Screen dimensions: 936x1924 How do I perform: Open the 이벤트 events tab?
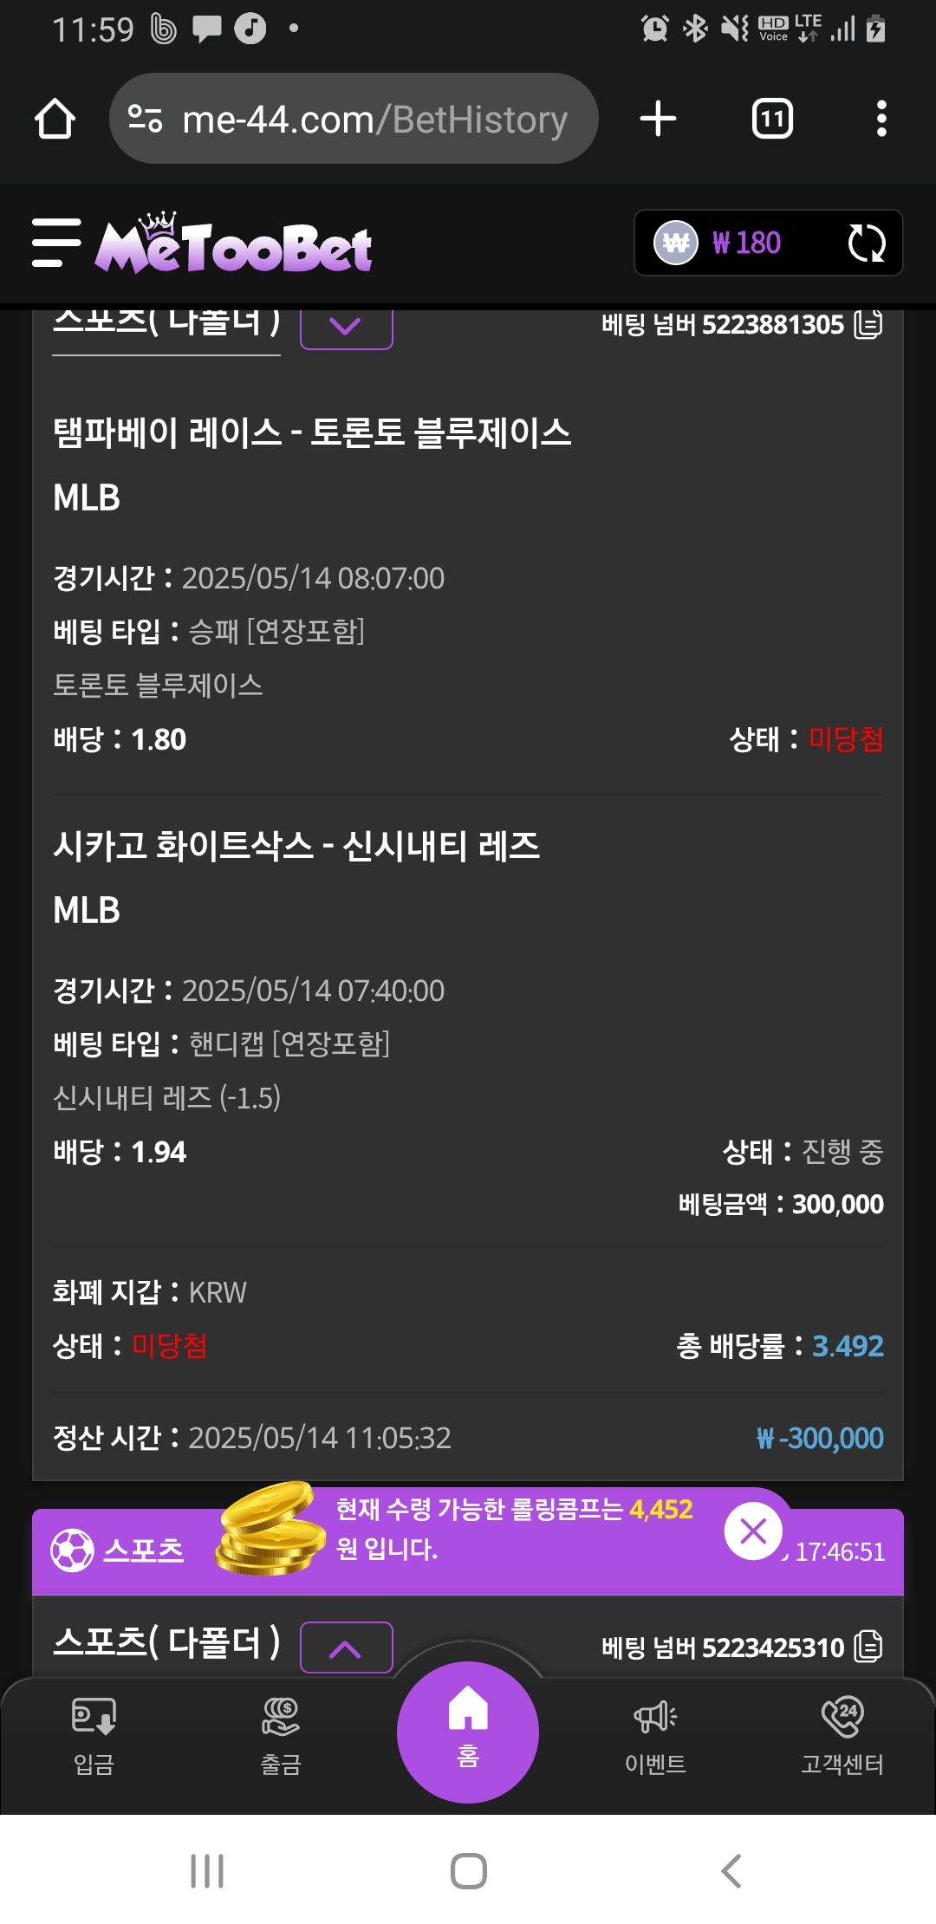tap(655, 1736)
